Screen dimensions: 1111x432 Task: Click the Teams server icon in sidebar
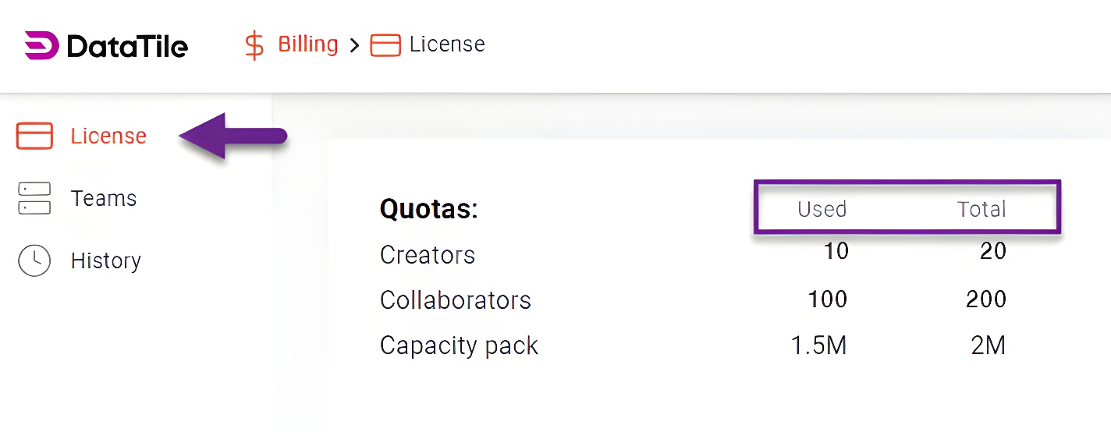click(34, 198)
